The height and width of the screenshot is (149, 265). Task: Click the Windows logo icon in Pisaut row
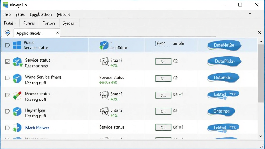(17, 45)
